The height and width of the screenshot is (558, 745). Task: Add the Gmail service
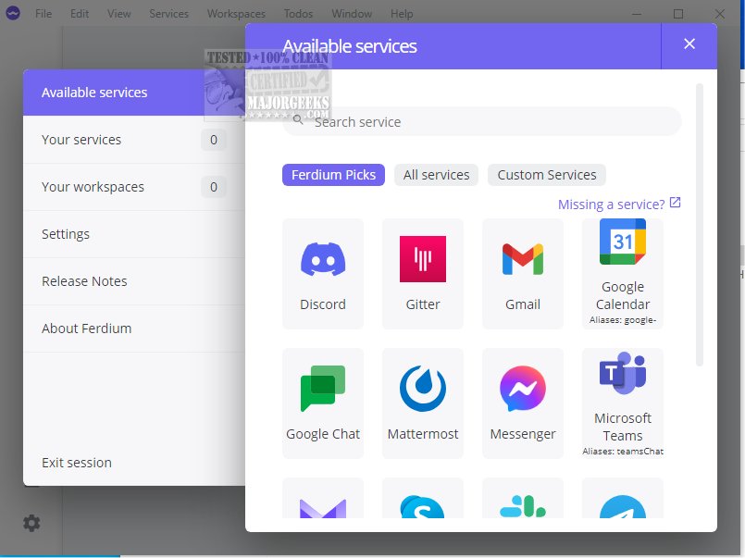[523, 274]
